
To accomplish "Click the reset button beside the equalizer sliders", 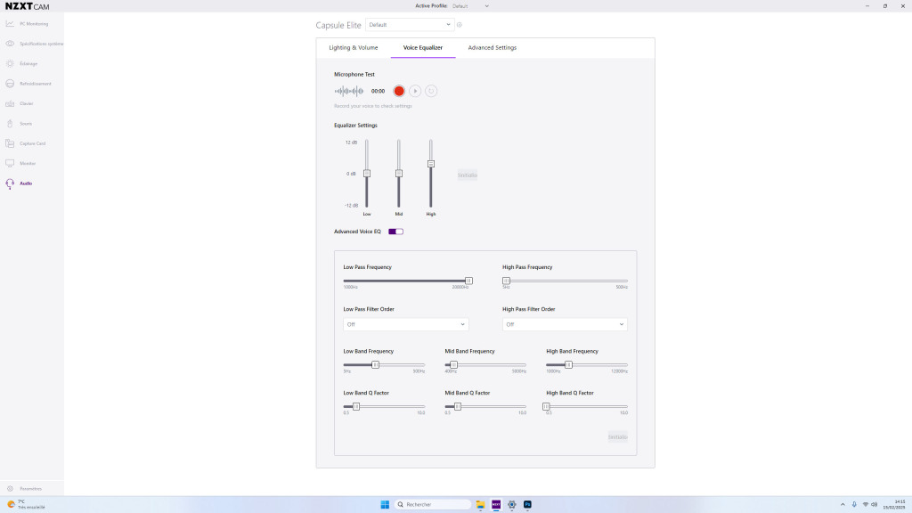I will point(467,175).
